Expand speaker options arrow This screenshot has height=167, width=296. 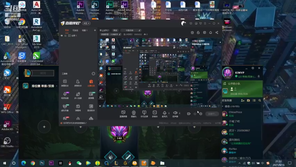coord(179,113)
